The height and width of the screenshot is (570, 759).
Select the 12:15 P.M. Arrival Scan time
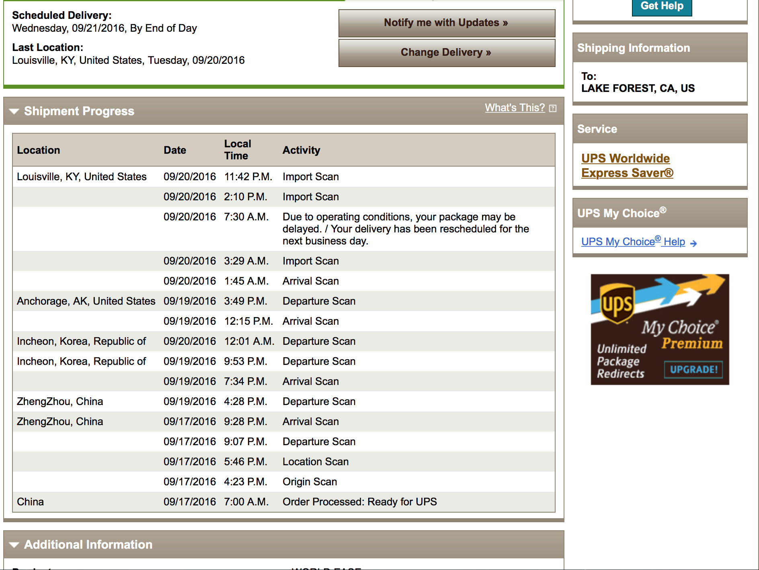248,321
